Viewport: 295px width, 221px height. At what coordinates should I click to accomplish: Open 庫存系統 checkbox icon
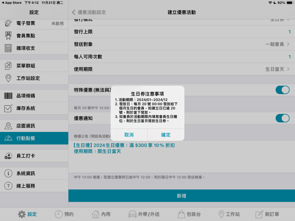(x=8, y=108)
